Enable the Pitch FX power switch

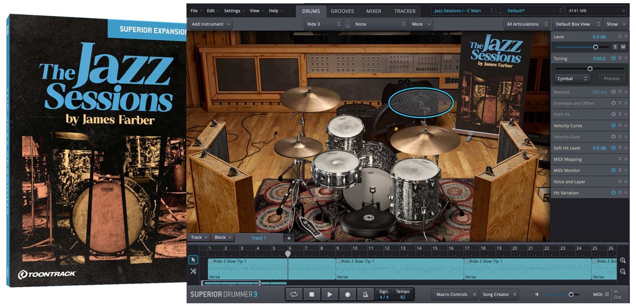[613, 114]
